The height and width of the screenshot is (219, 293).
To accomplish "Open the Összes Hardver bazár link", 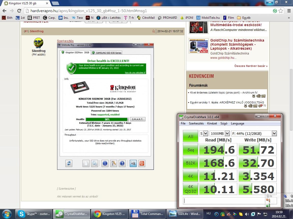I will pos(251,66).
